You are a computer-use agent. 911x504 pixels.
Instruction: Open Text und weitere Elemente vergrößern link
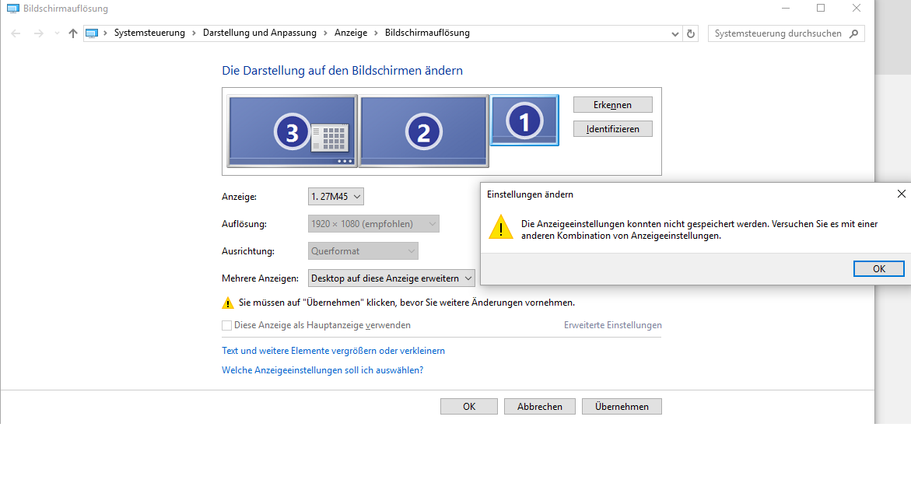(333, 351)
